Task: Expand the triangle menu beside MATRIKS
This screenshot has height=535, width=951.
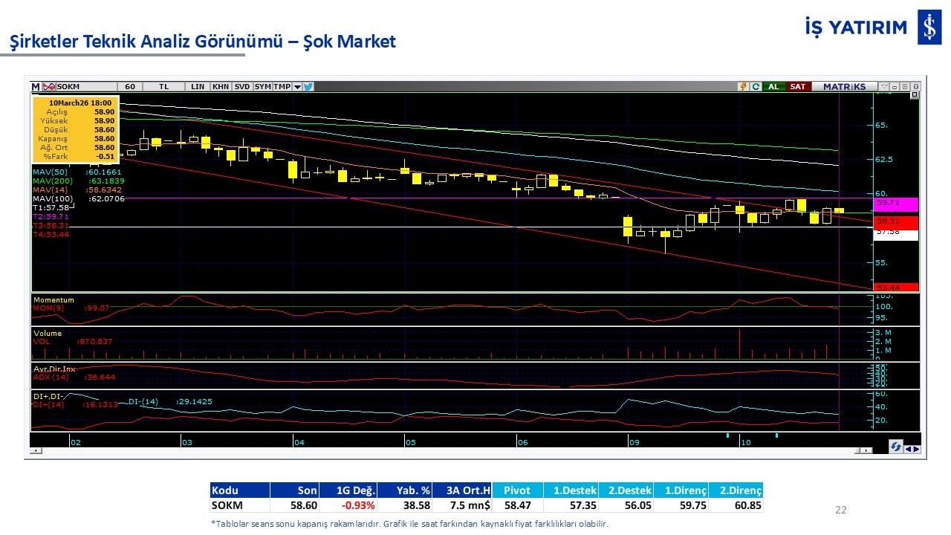Action: [883, 87]
